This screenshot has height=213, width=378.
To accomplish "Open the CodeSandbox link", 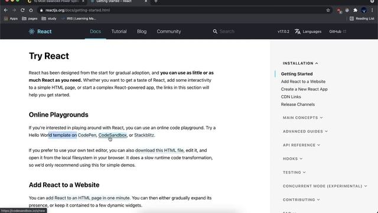I will coord(112,135).
